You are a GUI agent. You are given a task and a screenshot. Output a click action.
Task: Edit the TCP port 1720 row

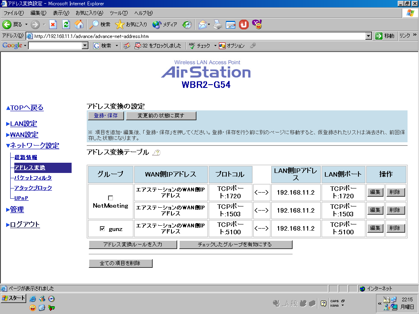(x=375, y=192)
